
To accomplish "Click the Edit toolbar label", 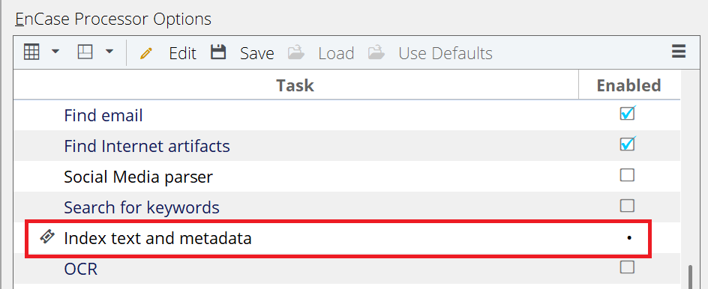I will tap(182, 53).
